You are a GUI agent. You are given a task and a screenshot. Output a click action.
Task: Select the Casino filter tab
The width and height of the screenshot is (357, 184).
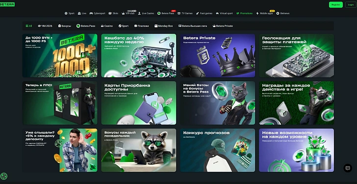tap(107, 26)
